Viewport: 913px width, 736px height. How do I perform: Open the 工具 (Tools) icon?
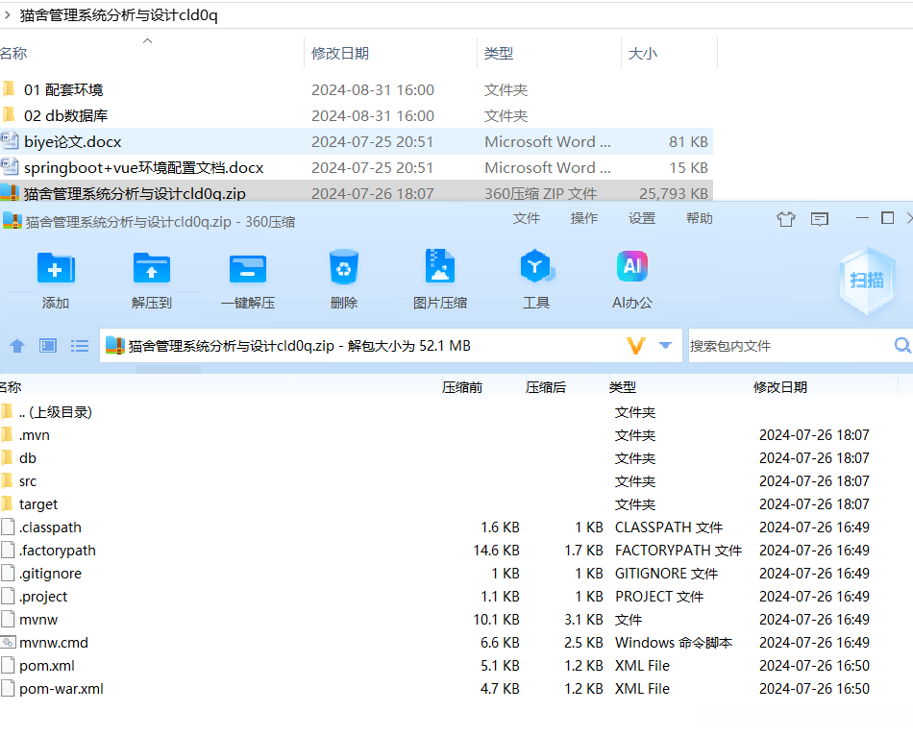click(x=536, y=267)
